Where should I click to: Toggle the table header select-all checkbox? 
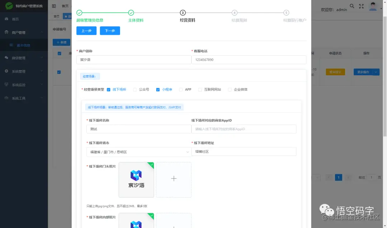[x=59, y=53]
